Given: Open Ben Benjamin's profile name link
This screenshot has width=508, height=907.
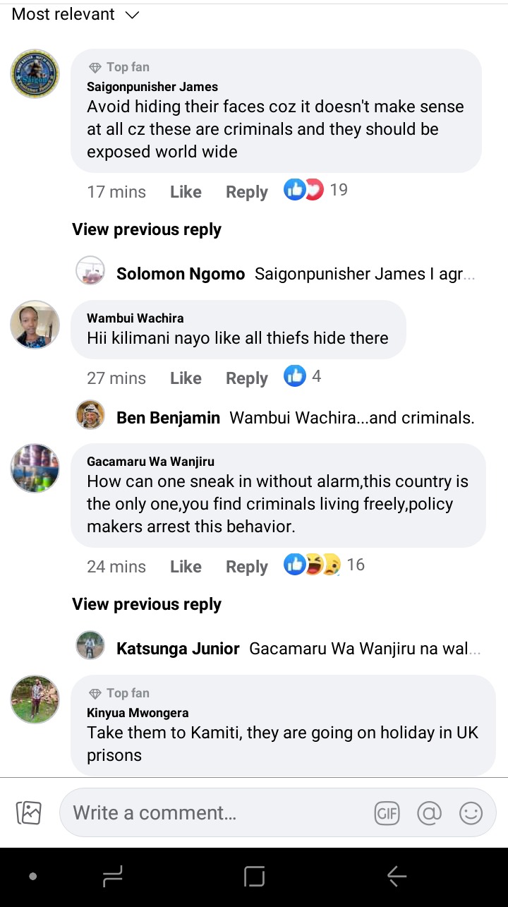Looking at the screenshot, I should click(168, 417).
